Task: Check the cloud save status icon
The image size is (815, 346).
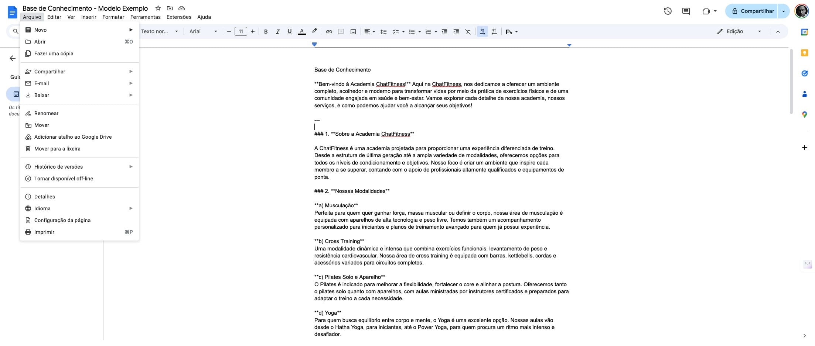Action: coord(182,8)
